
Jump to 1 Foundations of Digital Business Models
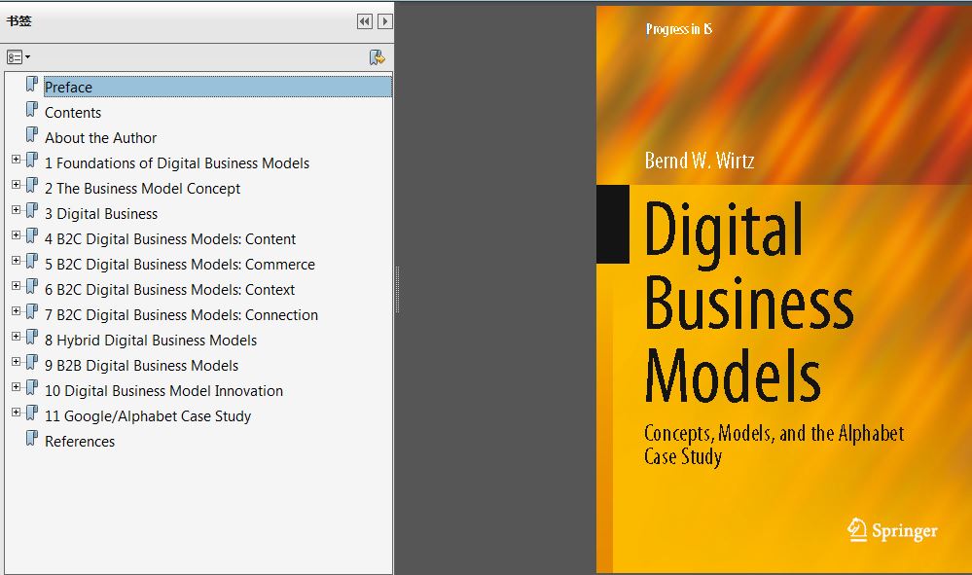177,163
